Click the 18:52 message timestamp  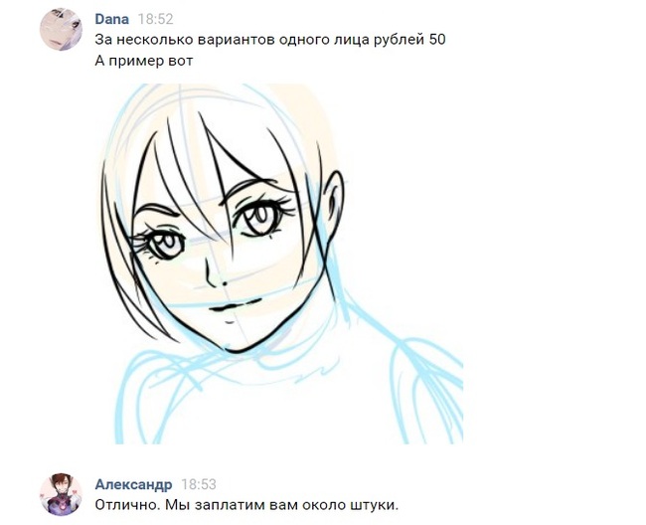[x=155, y=19]
